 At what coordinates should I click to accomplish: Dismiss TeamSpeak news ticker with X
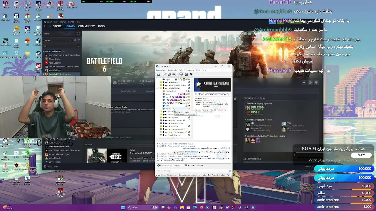(200, 175)
